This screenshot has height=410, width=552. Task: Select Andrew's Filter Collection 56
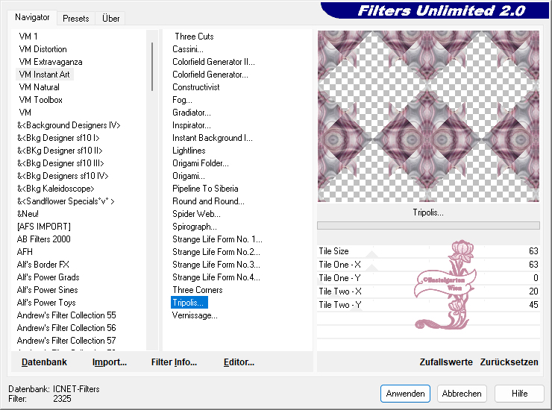point(66,328)
